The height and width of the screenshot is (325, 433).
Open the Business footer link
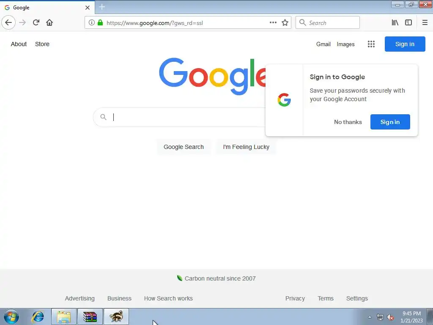click(x=119, y=298)
